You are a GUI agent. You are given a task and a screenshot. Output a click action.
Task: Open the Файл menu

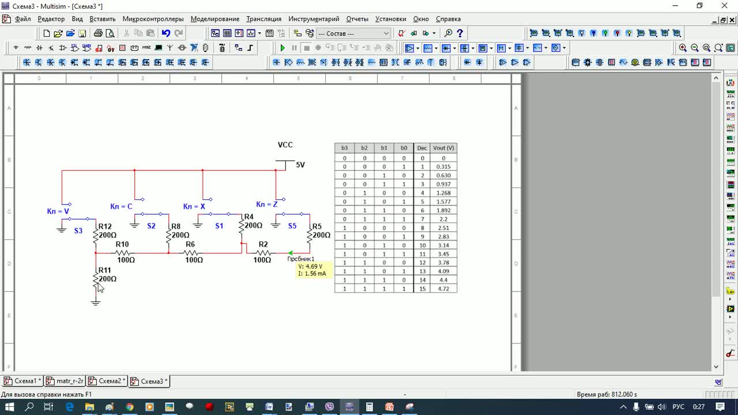click(x=23, y=19)
